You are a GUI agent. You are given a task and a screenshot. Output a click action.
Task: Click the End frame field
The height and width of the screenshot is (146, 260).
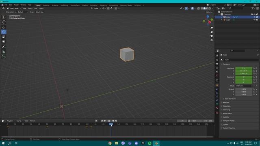click(x=208, y=121)
